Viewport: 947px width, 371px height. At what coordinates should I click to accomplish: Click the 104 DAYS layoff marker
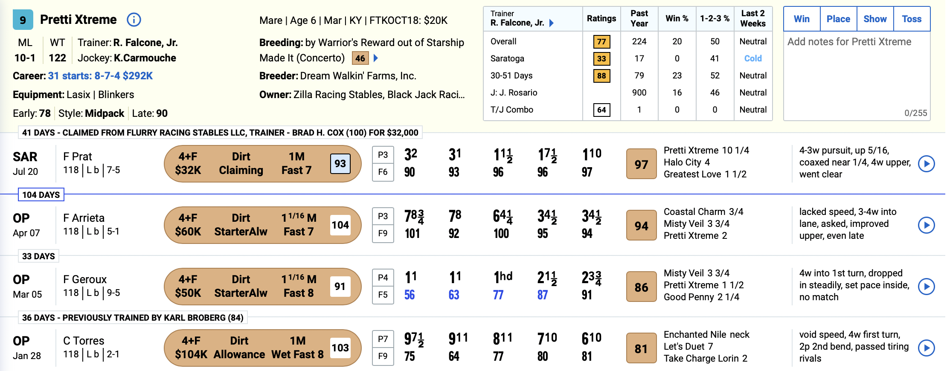pyautogui.click(x=41, y=194)
